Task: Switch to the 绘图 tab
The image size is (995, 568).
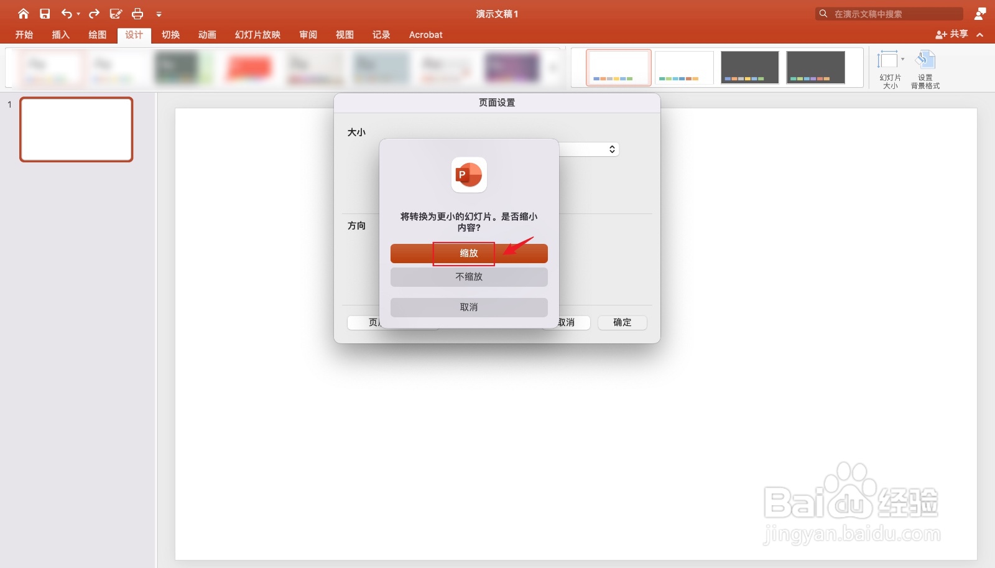Action: pos(98,35)
